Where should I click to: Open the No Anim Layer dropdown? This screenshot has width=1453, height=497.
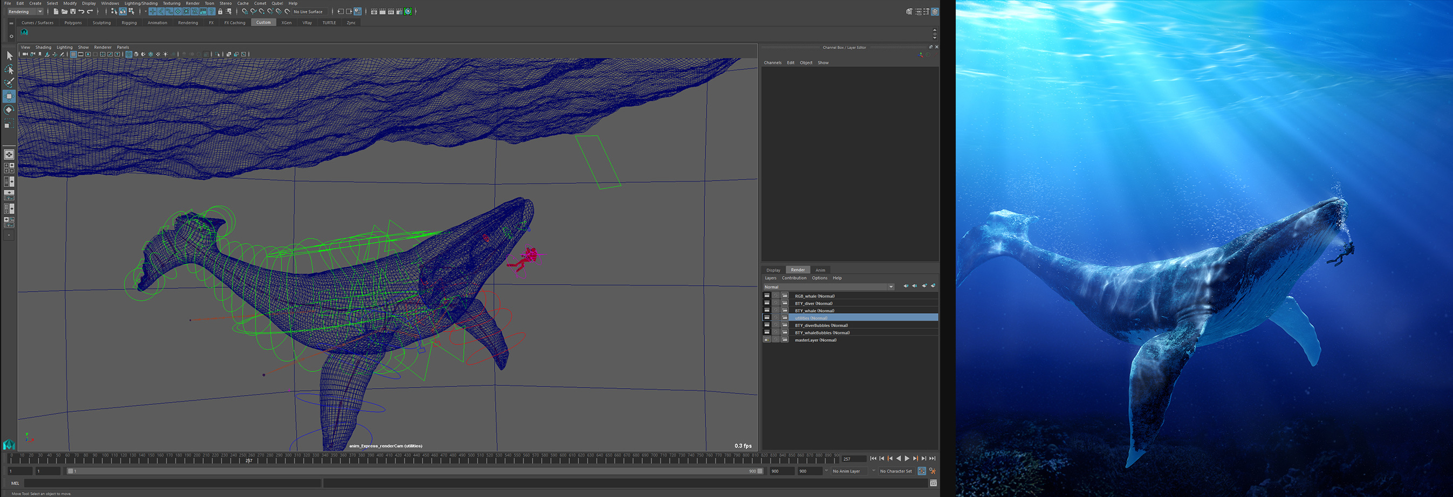click(846, 471)
